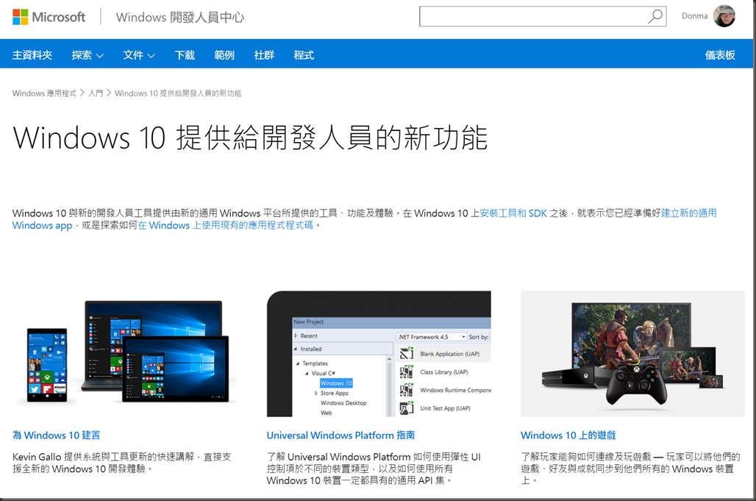Click the Windows 應用程式 breadcrumb

tap(44, 93)
